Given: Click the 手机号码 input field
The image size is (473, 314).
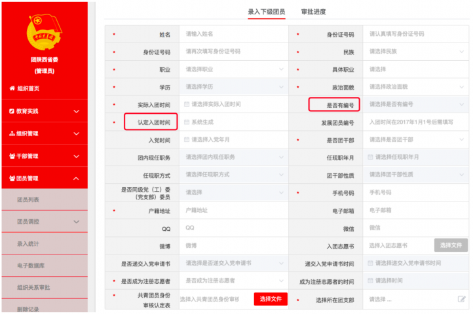Looking at the screenshot, I should click(417, 192).
